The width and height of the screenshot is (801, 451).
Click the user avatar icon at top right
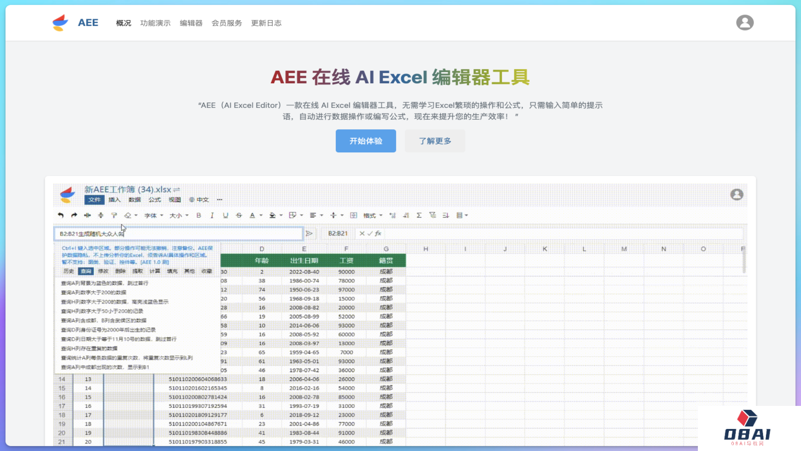tap(745, 22)
